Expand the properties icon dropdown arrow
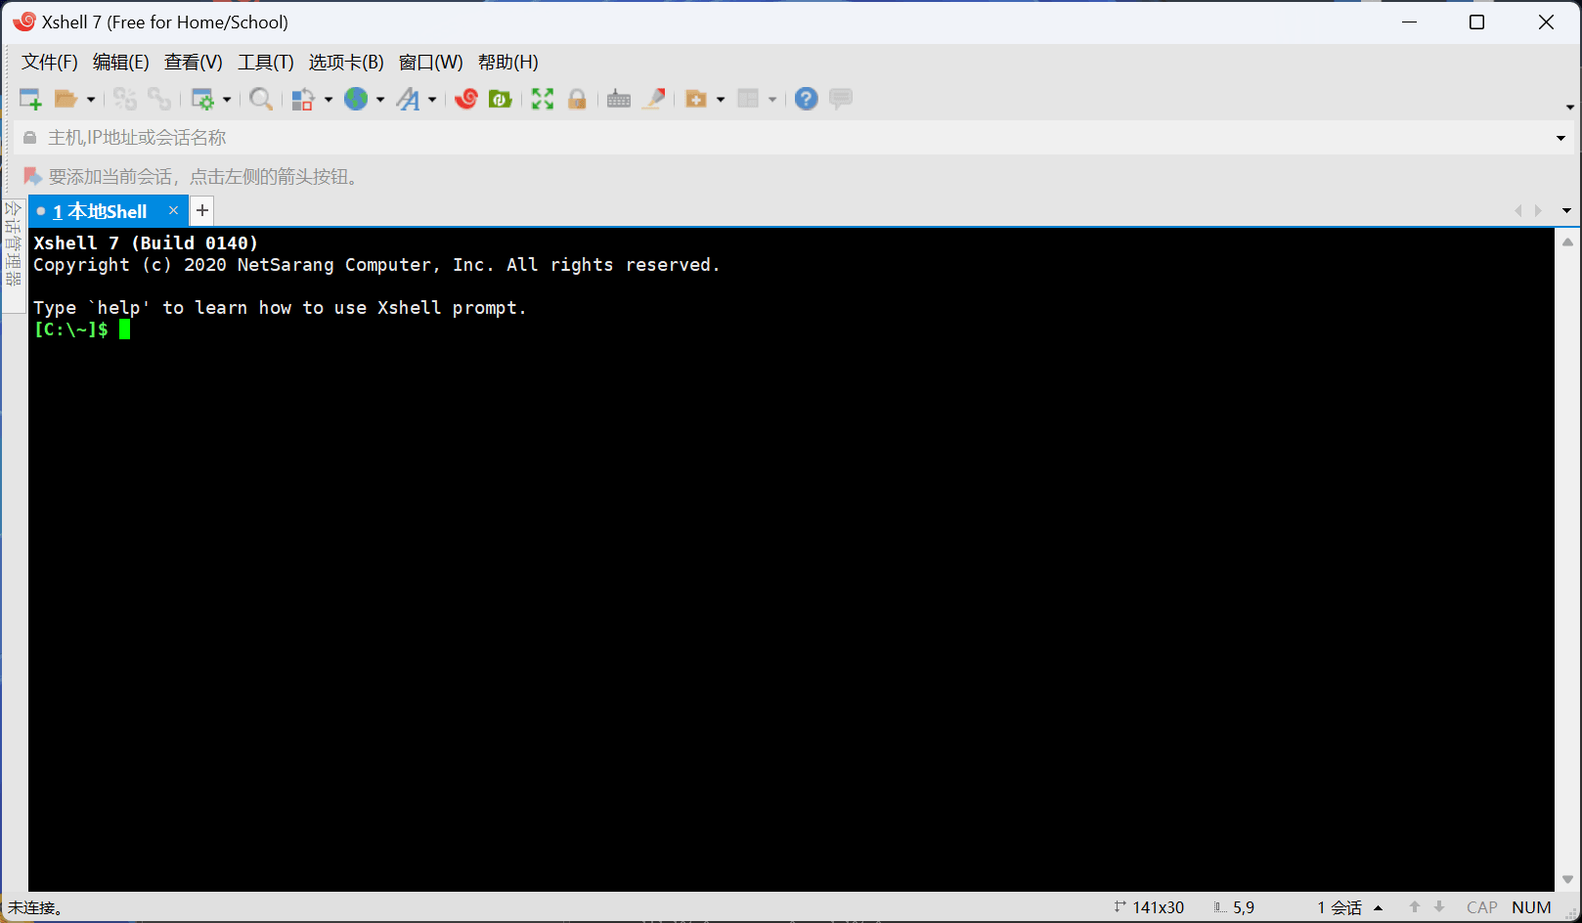 [227, 100]
